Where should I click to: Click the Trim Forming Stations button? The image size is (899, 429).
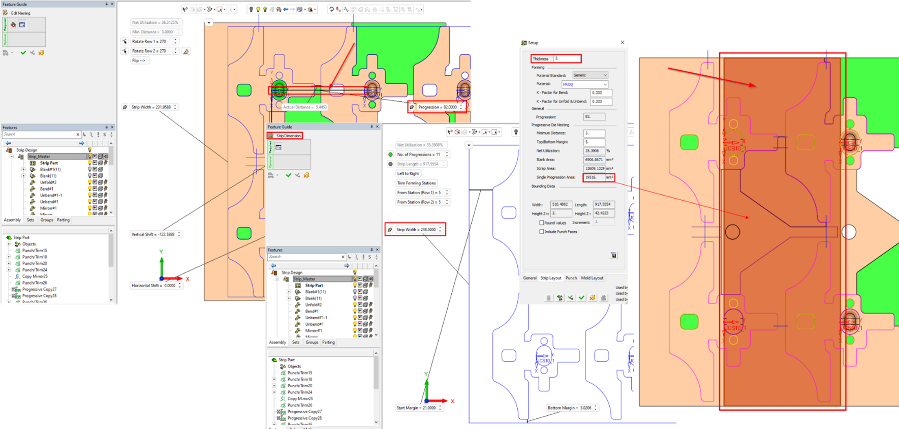(416, 183)
